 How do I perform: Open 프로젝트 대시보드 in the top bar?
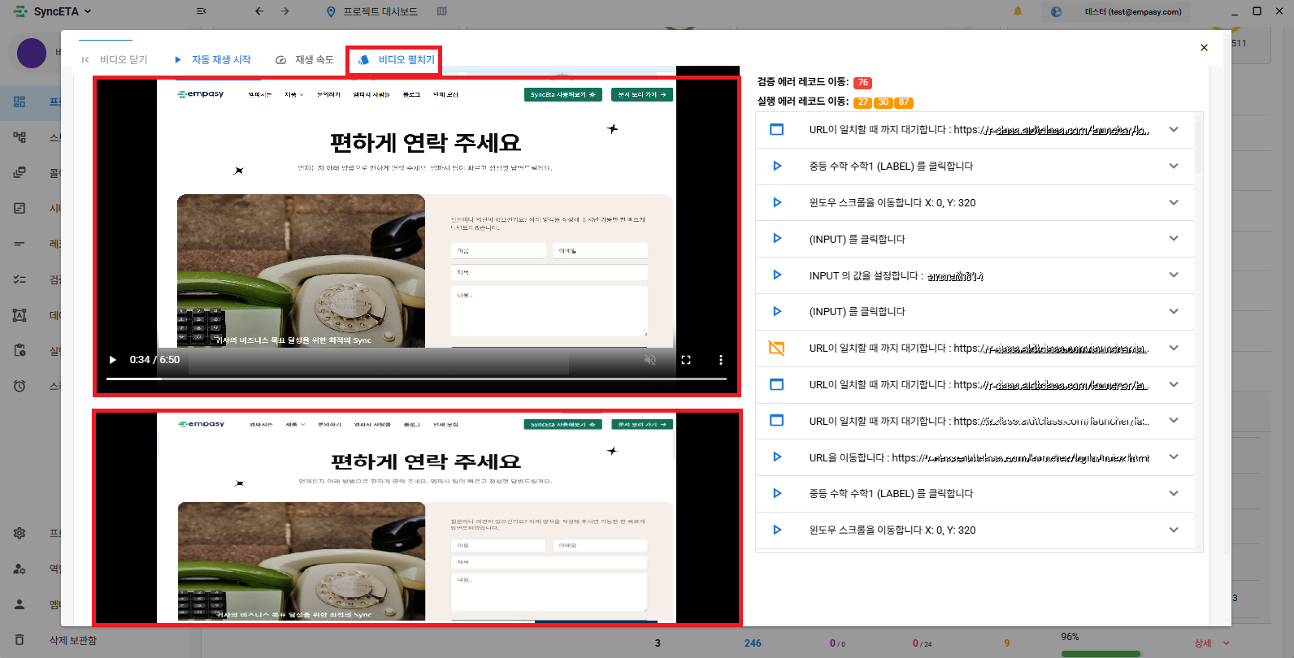coord(372,11)
